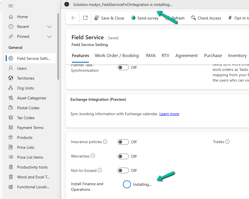Expand the Pinned section chevron
Screen dimensions: 249x199
(49, 36)
